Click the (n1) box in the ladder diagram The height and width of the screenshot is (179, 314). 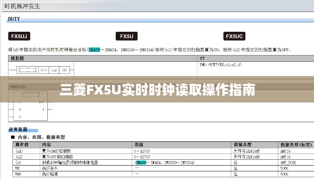(x=44, y=70)
